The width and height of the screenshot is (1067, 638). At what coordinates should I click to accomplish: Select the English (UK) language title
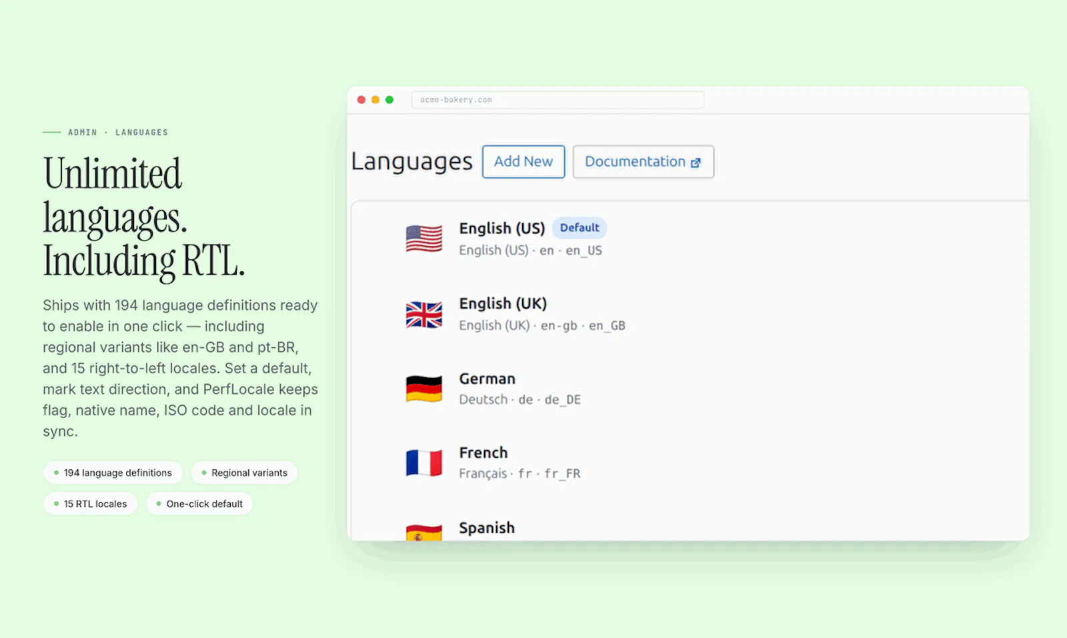coord(503,303)
